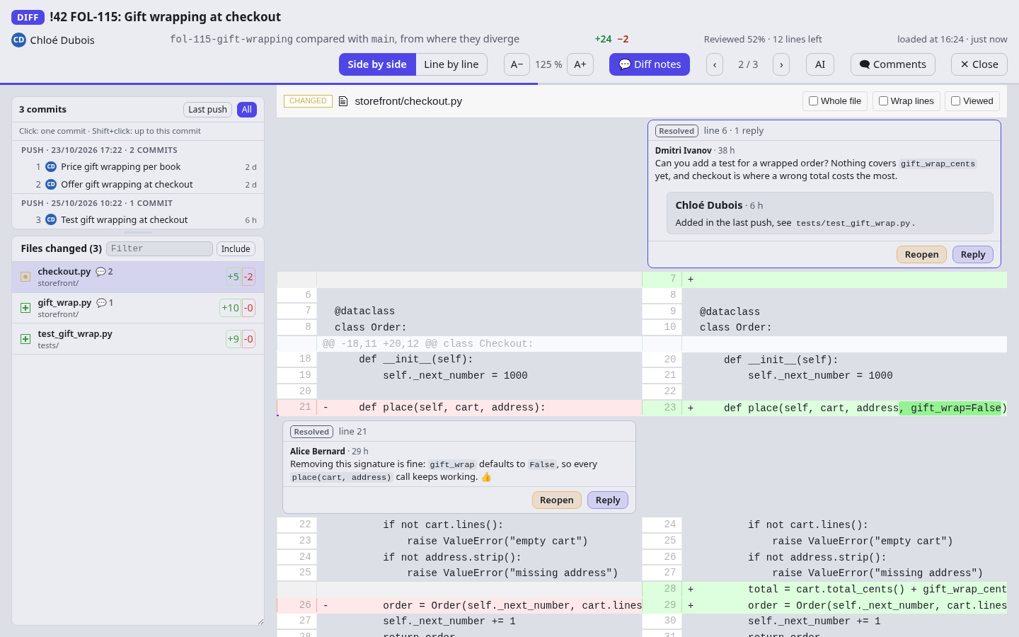Click the CHANGED status badge
This screenshot has width=1019, height=637.
(308, 101)
